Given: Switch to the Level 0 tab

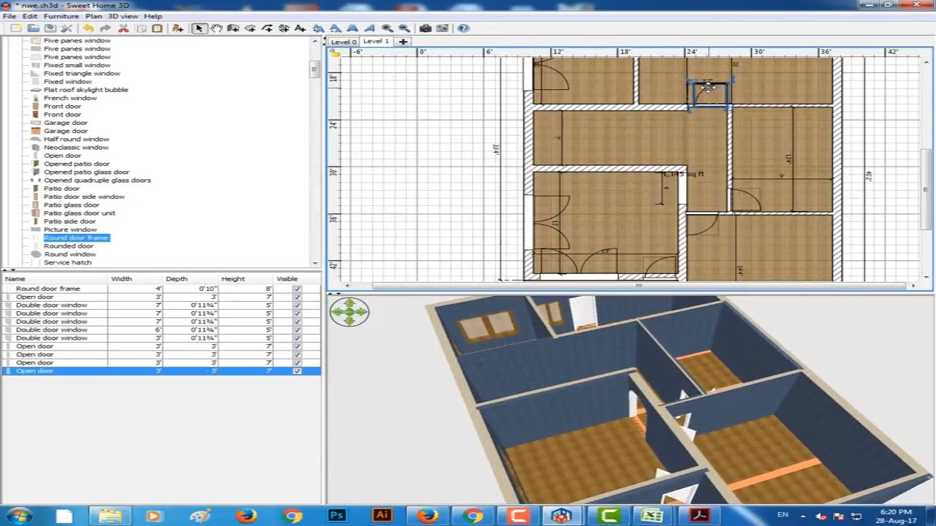Looking at the screenshot, I should (x=343, y=42).
